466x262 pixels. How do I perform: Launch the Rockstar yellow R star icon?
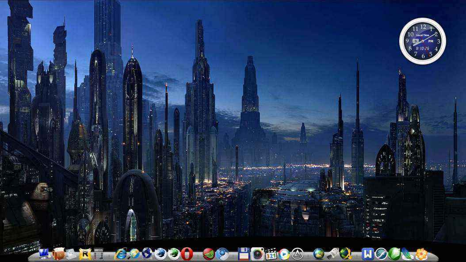pos(85,254)
